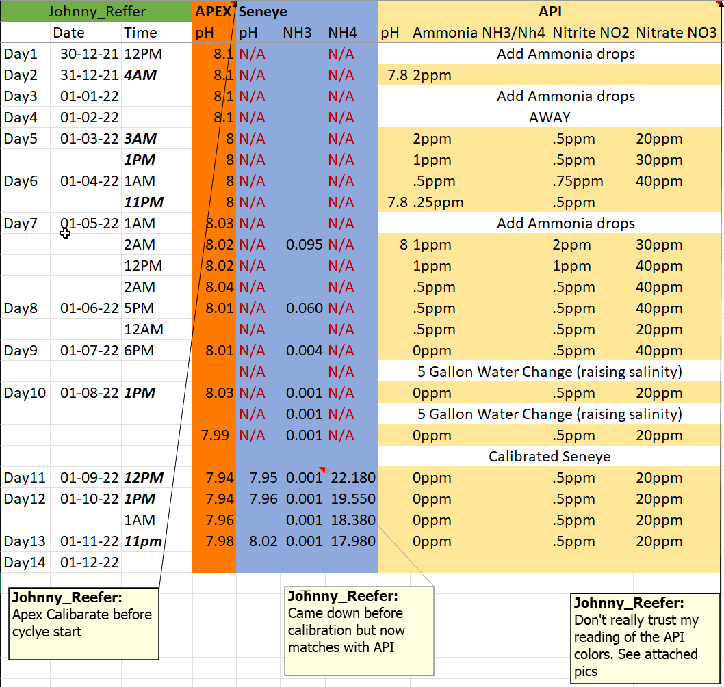Click the API colors comment note box

click(x=645, y=638)
